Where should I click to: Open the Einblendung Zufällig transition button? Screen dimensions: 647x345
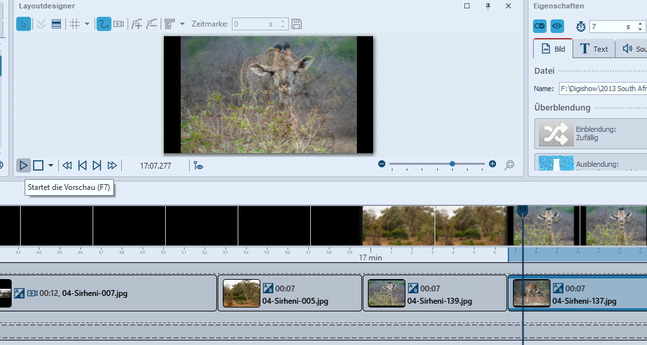591,134
